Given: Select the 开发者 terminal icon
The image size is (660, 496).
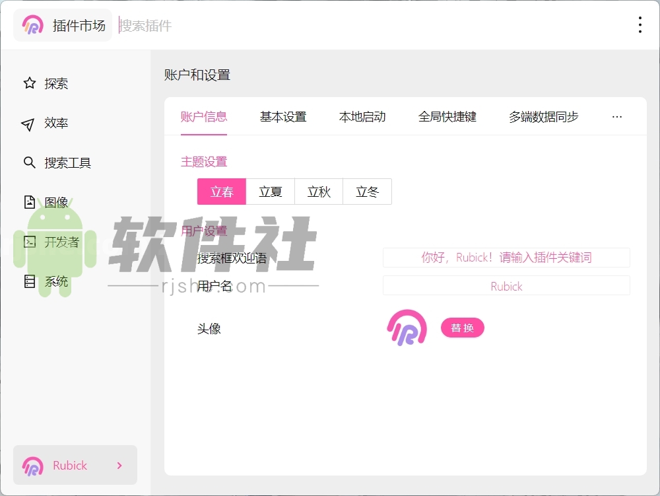Looking at the screenshot, I should click(29, 242).
